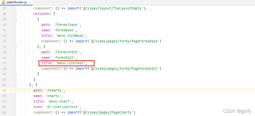The image size is (255, 116).
Task: Click line number 42 in the gutter
Action: pos(4,36)
